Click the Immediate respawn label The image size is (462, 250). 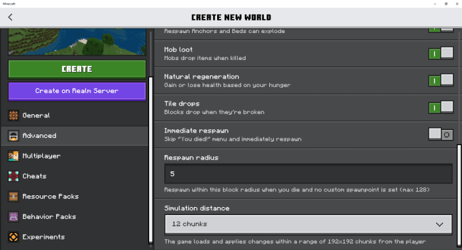[196, 131]
